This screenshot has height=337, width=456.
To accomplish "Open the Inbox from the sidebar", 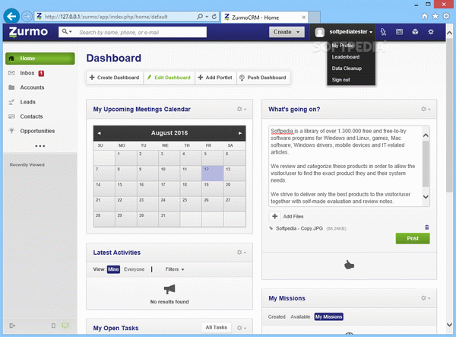I will coord(27,73).
